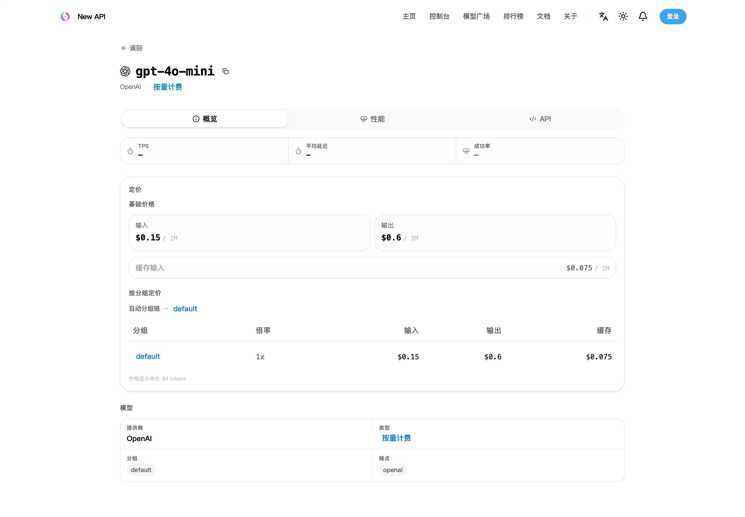The height and width of the screenshot is (517, 745).
Task: Toggle the light/dark theme sun icon
Action: (x=623, y=17)
